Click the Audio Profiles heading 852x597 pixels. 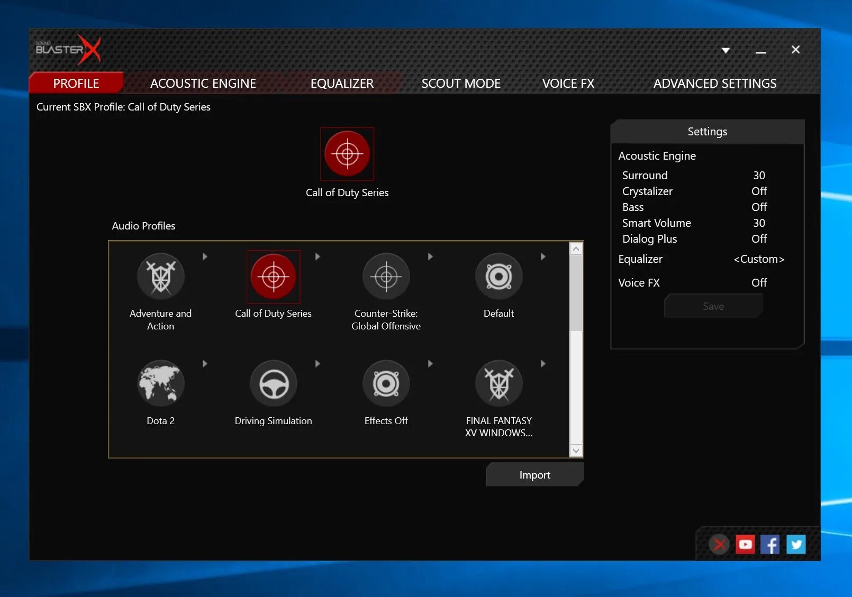tap(143, 226)
